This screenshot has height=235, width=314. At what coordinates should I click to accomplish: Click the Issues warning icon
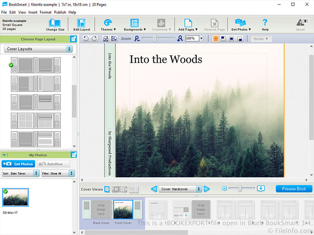coord(300,23)
